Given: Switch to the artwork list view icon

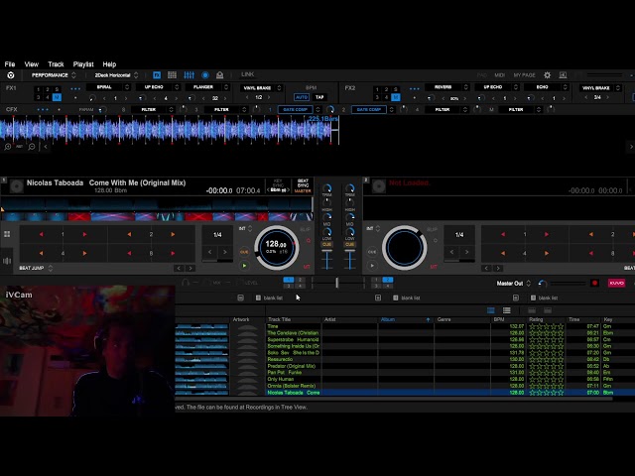Looking at the screenshot, I should pos(491,310).
